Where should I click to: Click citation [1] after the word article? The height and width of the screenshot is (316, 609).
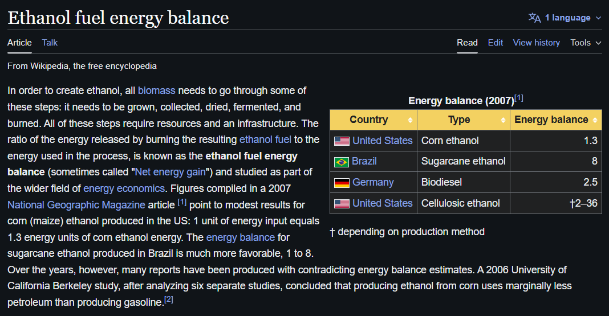click(182, 202)
